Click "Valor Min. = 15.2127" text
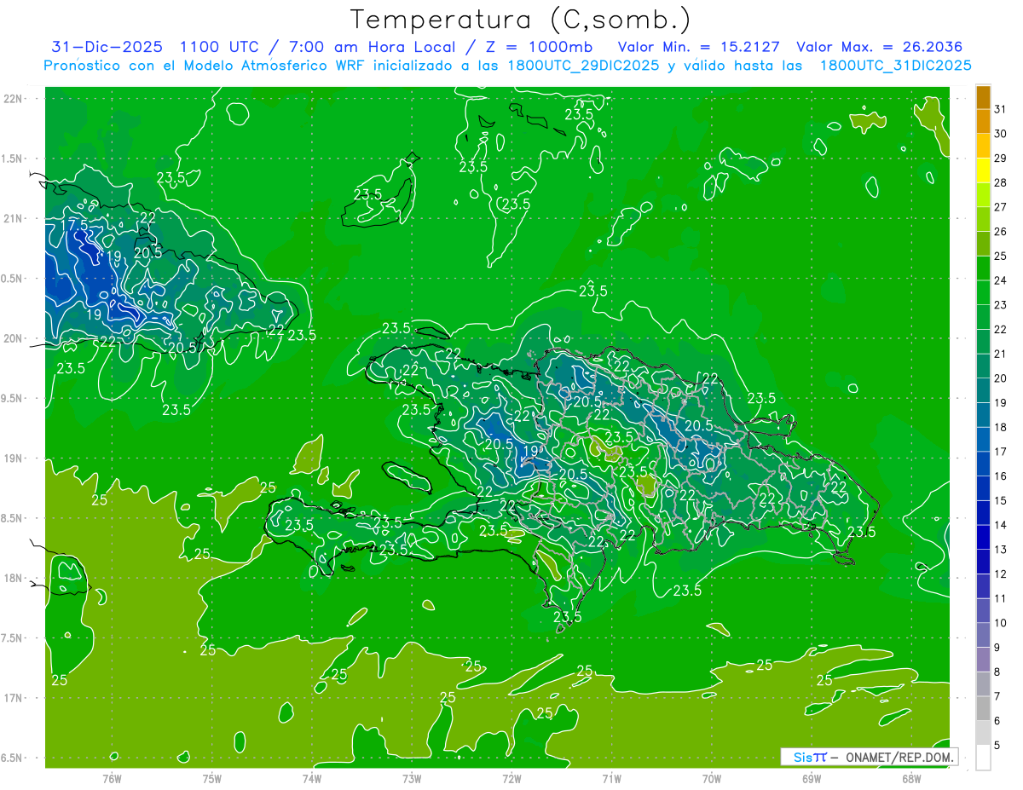 click(x=698, y=47)
